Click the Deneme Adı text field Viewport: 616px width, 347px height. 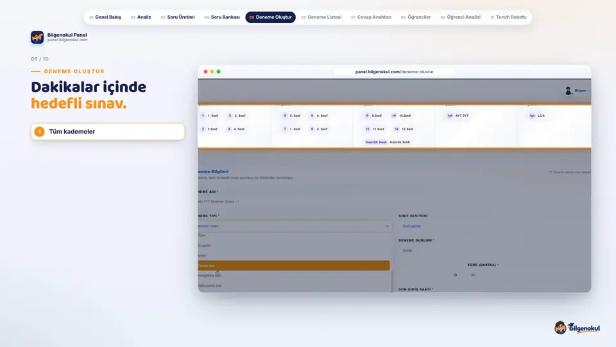[x=295, y=201]
